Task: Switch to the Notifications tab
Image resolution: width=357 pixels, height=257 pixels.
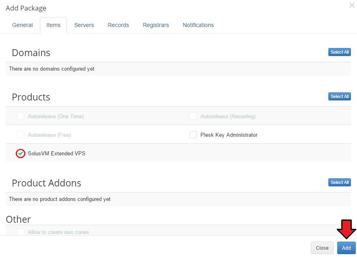Action: (198, 25)
